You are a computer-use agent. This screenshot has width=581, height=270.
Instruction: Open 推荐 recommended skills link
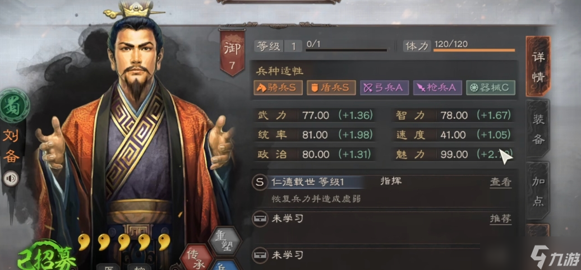pyautogui.click(x=500, y=219)
